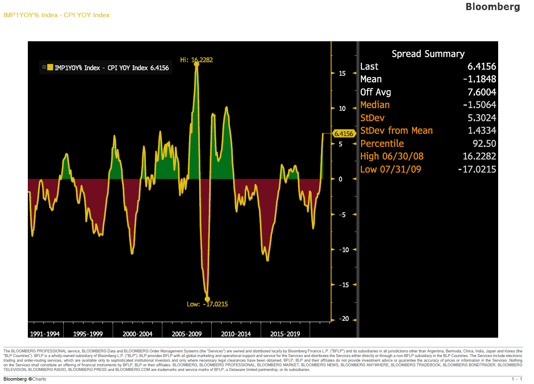
Task: Select the 1991-1994 time axis segment
Action: 44,334
